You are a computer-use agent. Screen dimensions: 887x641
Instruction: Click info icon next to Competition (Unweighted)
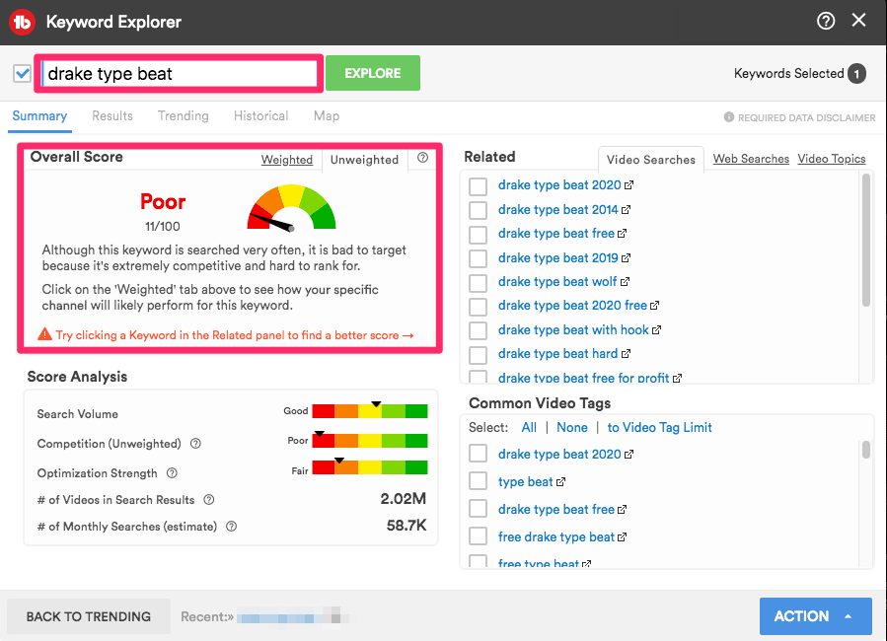pos(195,444)
